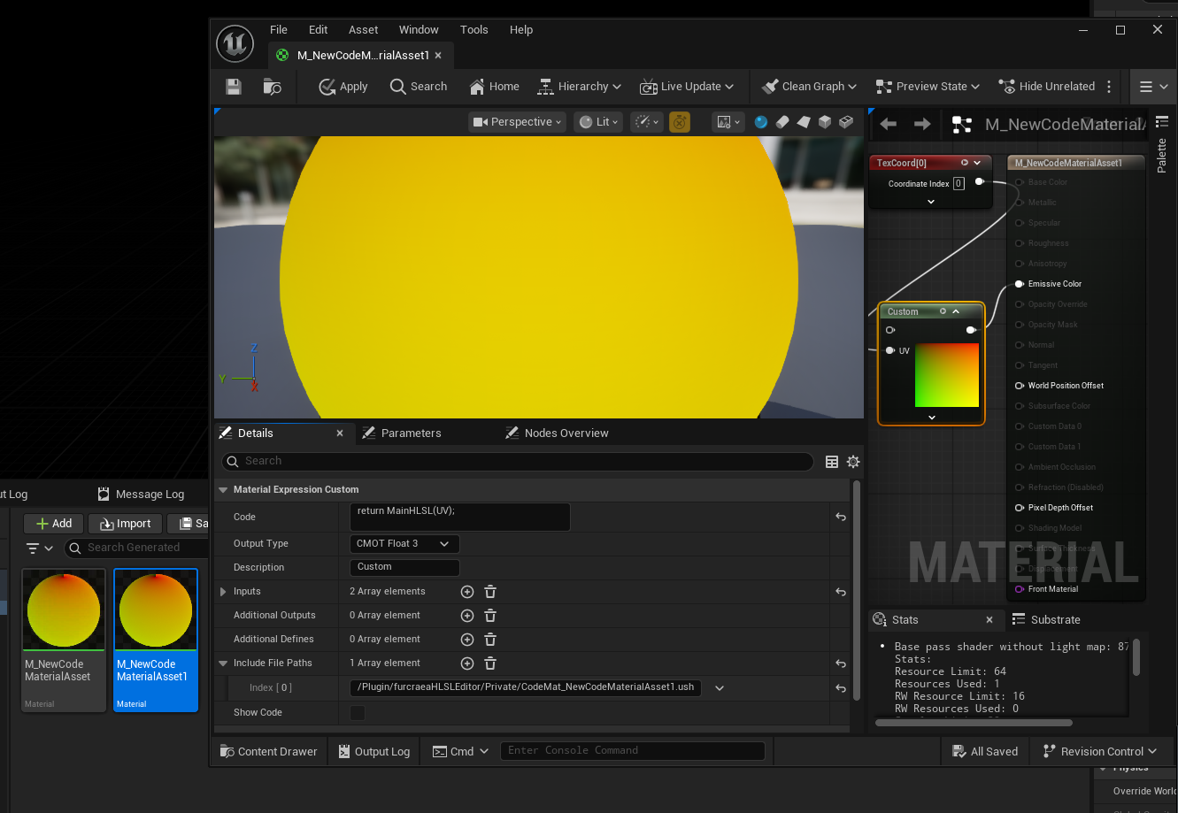Image resolution: width=1178 pixels, height=813 pixels.
Task: Switch to the Parameters tab
Action: [411, 433]
